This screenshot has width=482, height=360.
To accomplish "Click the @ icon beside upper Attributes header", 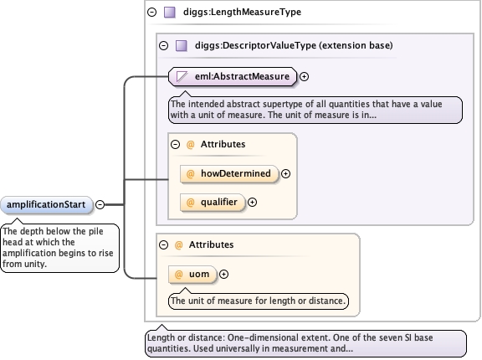I will point(190,144).
